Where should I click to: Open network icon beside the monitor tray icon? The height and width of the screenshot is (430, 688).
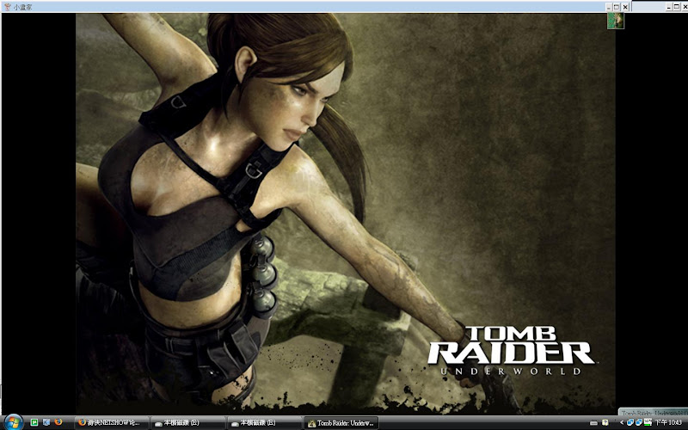click(x=639, y=422)
